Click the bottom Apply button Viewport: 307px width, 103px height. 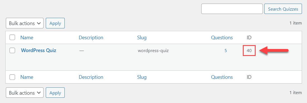55,93
